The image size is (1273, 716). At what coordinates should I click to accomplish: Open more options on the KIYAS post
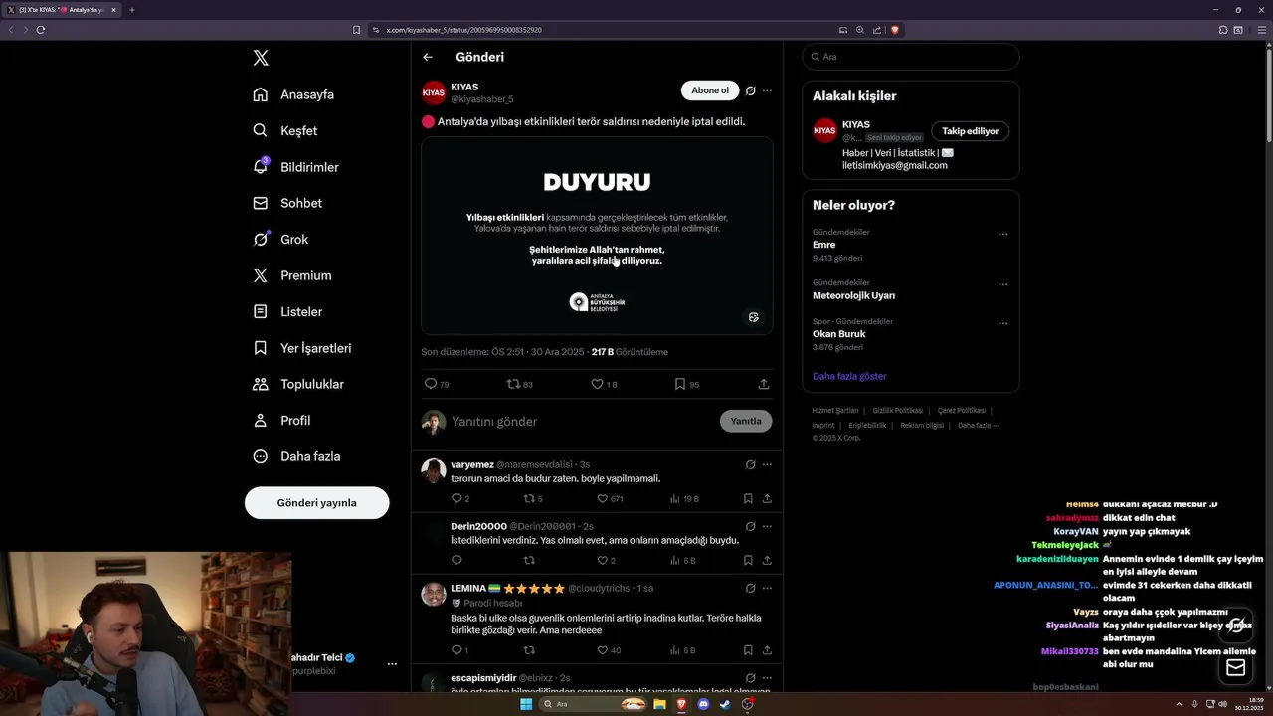pyautogui.click(x=767, y=90)
